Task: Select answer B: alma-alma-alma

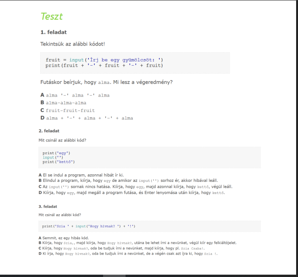Action: coord(66,103)
